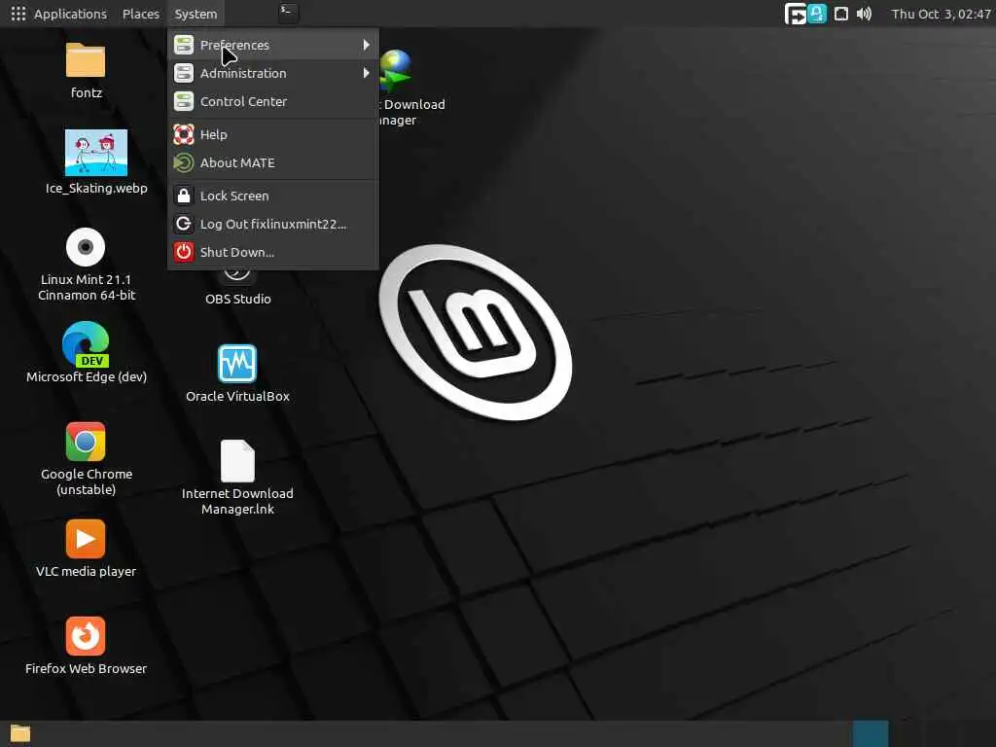Click the network connection tray icon

(841, 14)
